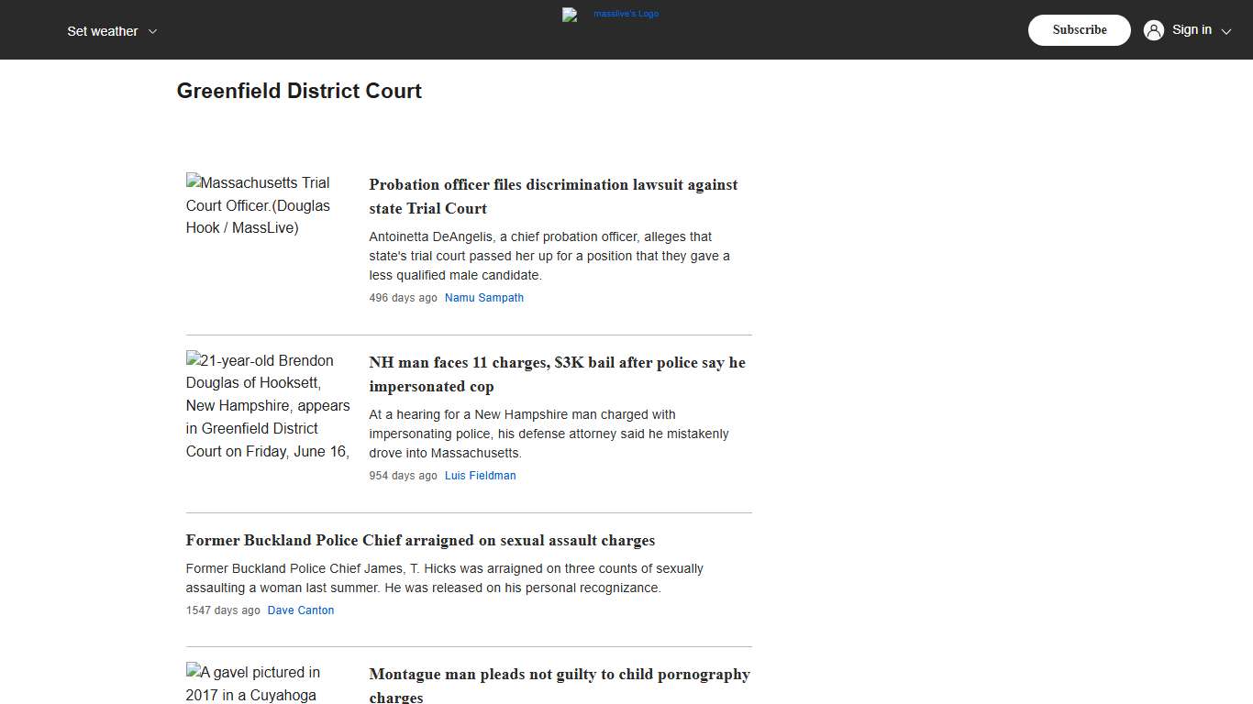Click the gavel article's broken image icon
This screenshot has height=704, width=1253.
pos(193,672)
